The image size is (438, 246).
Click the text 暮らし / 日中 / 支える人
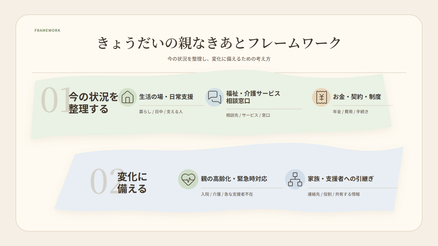(161, 112)
